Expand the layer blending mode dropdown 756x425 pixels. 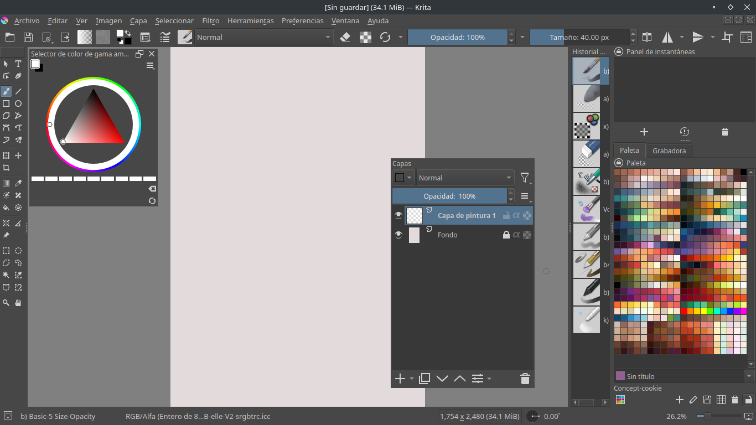pyautogui.click(x=465, y=178)
